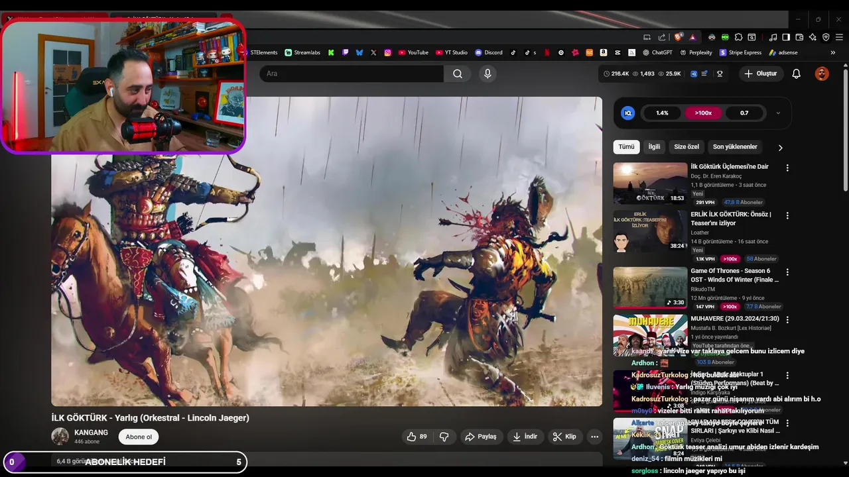Open the Stripe Express bookmark

(x=740, y=52)
